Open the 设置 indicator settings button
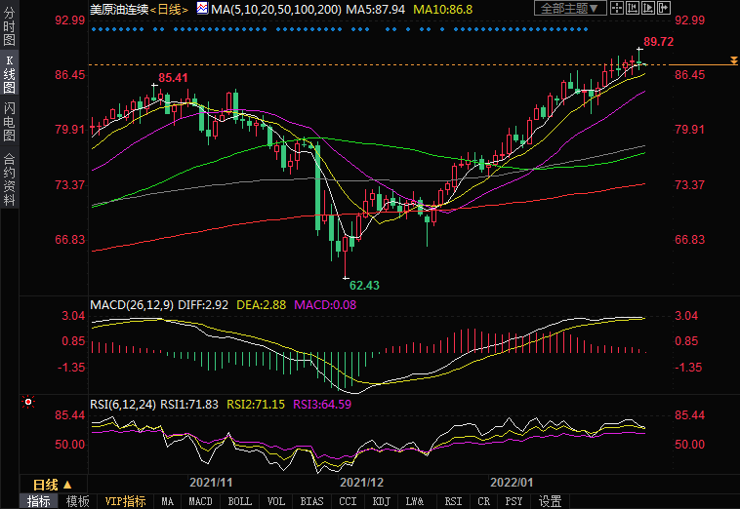740x509 pixels. pos(551,501)
